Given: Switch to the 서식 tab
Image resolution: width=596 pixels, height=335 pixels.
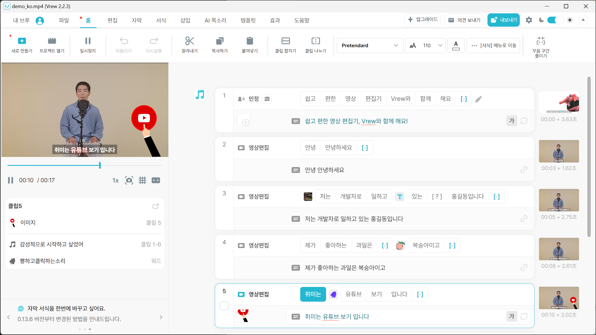Looking at the screenshot, I should 161,20.
